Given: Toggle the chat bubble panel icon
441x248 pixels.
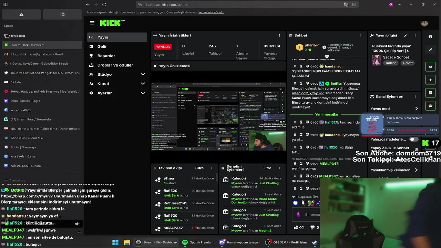Looking at the screenshot, I should coord(430,106).
